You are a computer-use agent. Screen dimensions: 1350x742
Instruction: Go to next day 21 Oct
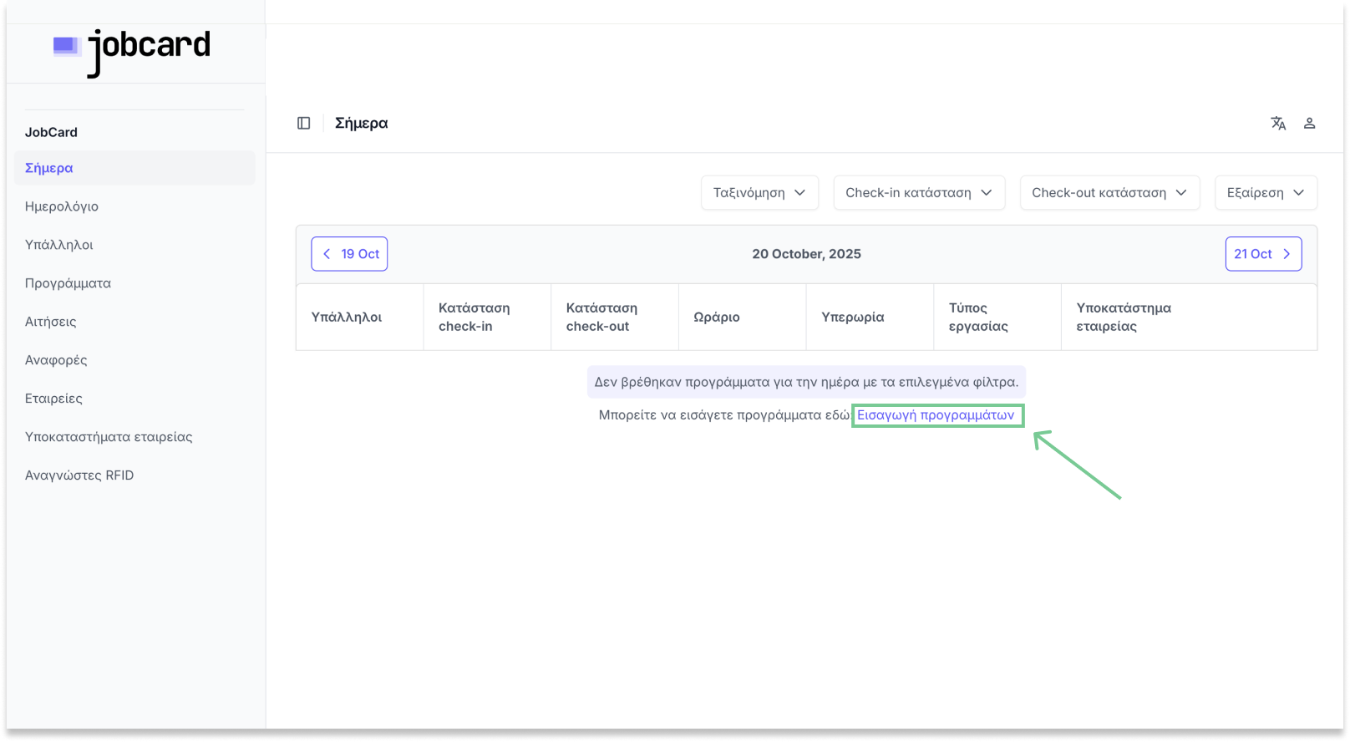coord(1263,254)
